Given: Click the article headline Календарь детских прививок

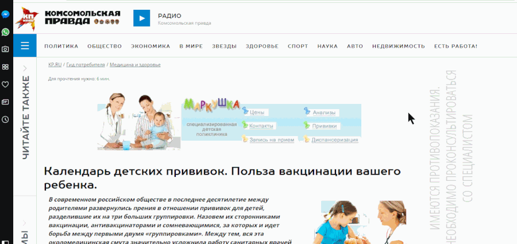Looking at the screenshot, I should 222,178.
